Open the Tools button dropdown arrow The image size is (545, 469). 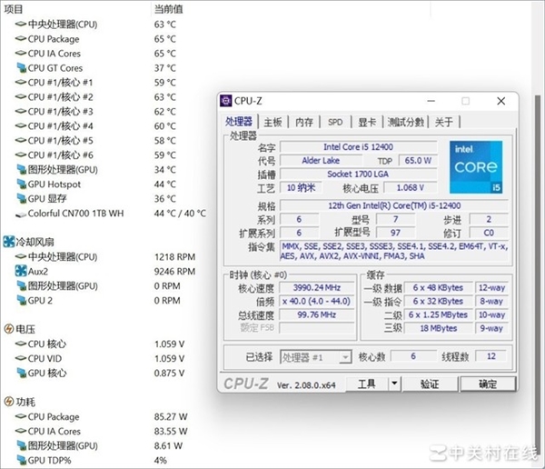(x=392, y=384)
